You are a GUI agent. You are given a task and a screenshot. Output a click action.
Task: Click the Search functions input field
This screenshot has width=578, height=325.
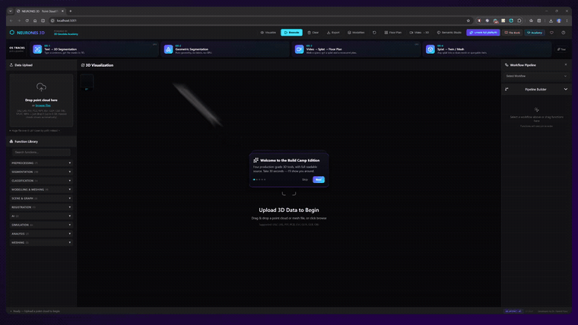pyautogui.click(x=41, y=152)
